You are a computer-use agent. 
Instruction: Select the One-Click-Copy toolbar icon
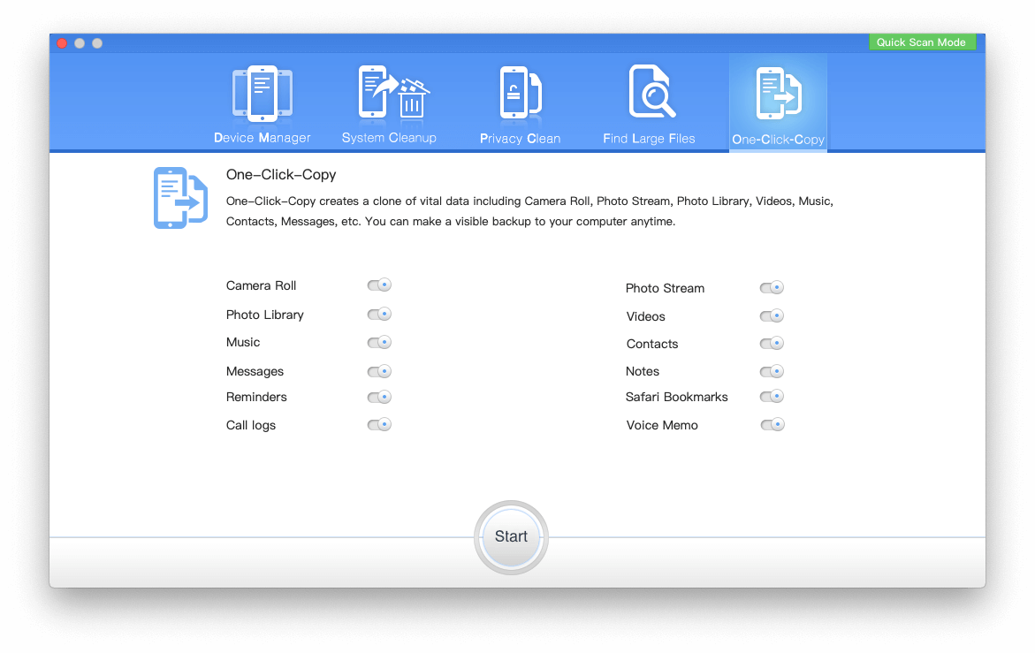778,93
